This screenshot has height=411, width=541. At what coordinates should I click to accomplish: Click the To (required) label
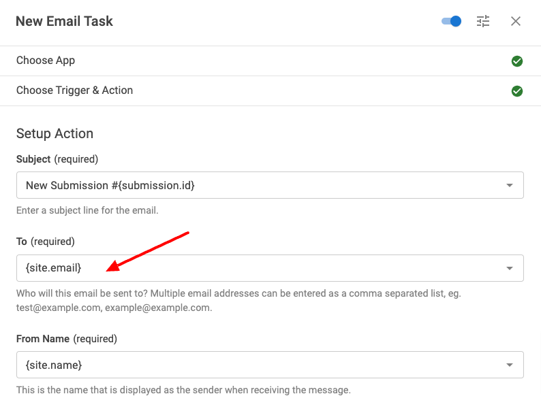[x=45, y=242]
